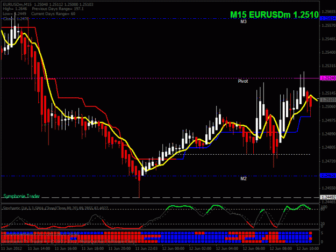The image size is (336, 252).
Task: Click the 1.25145 price axis label
Action: click(x=328, y=93)
